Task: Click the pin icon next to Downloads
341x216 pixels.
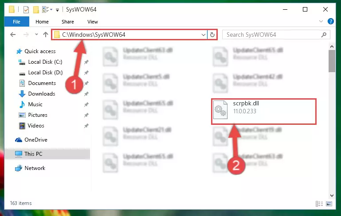Action: [86, 94]
